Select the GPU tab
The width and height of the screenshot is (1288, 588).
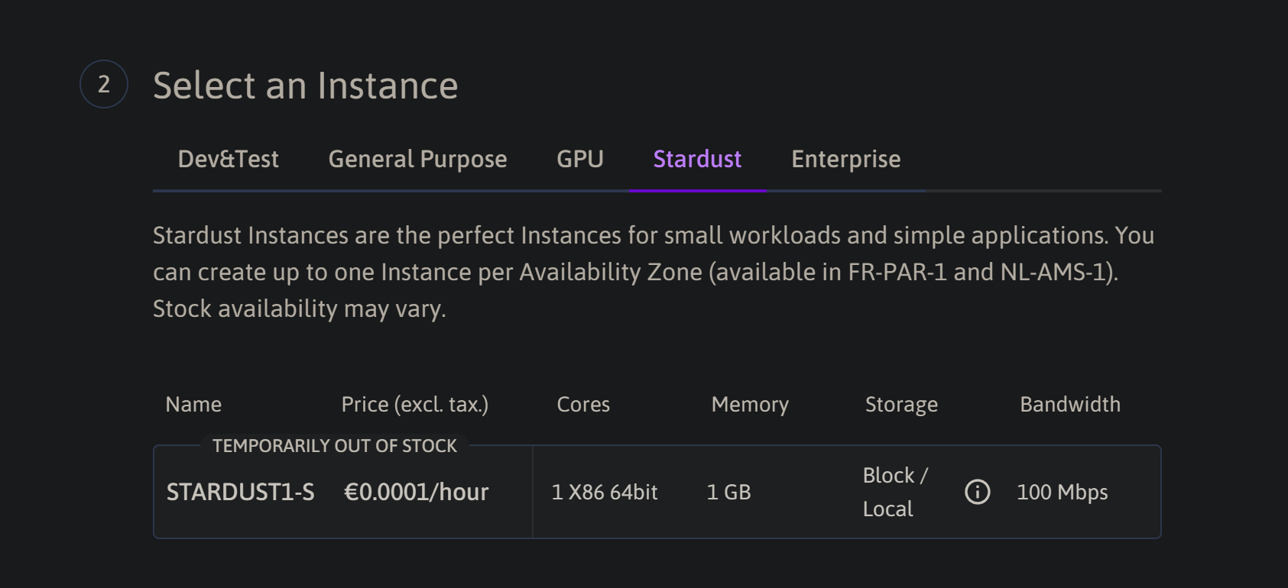[579, 159]
